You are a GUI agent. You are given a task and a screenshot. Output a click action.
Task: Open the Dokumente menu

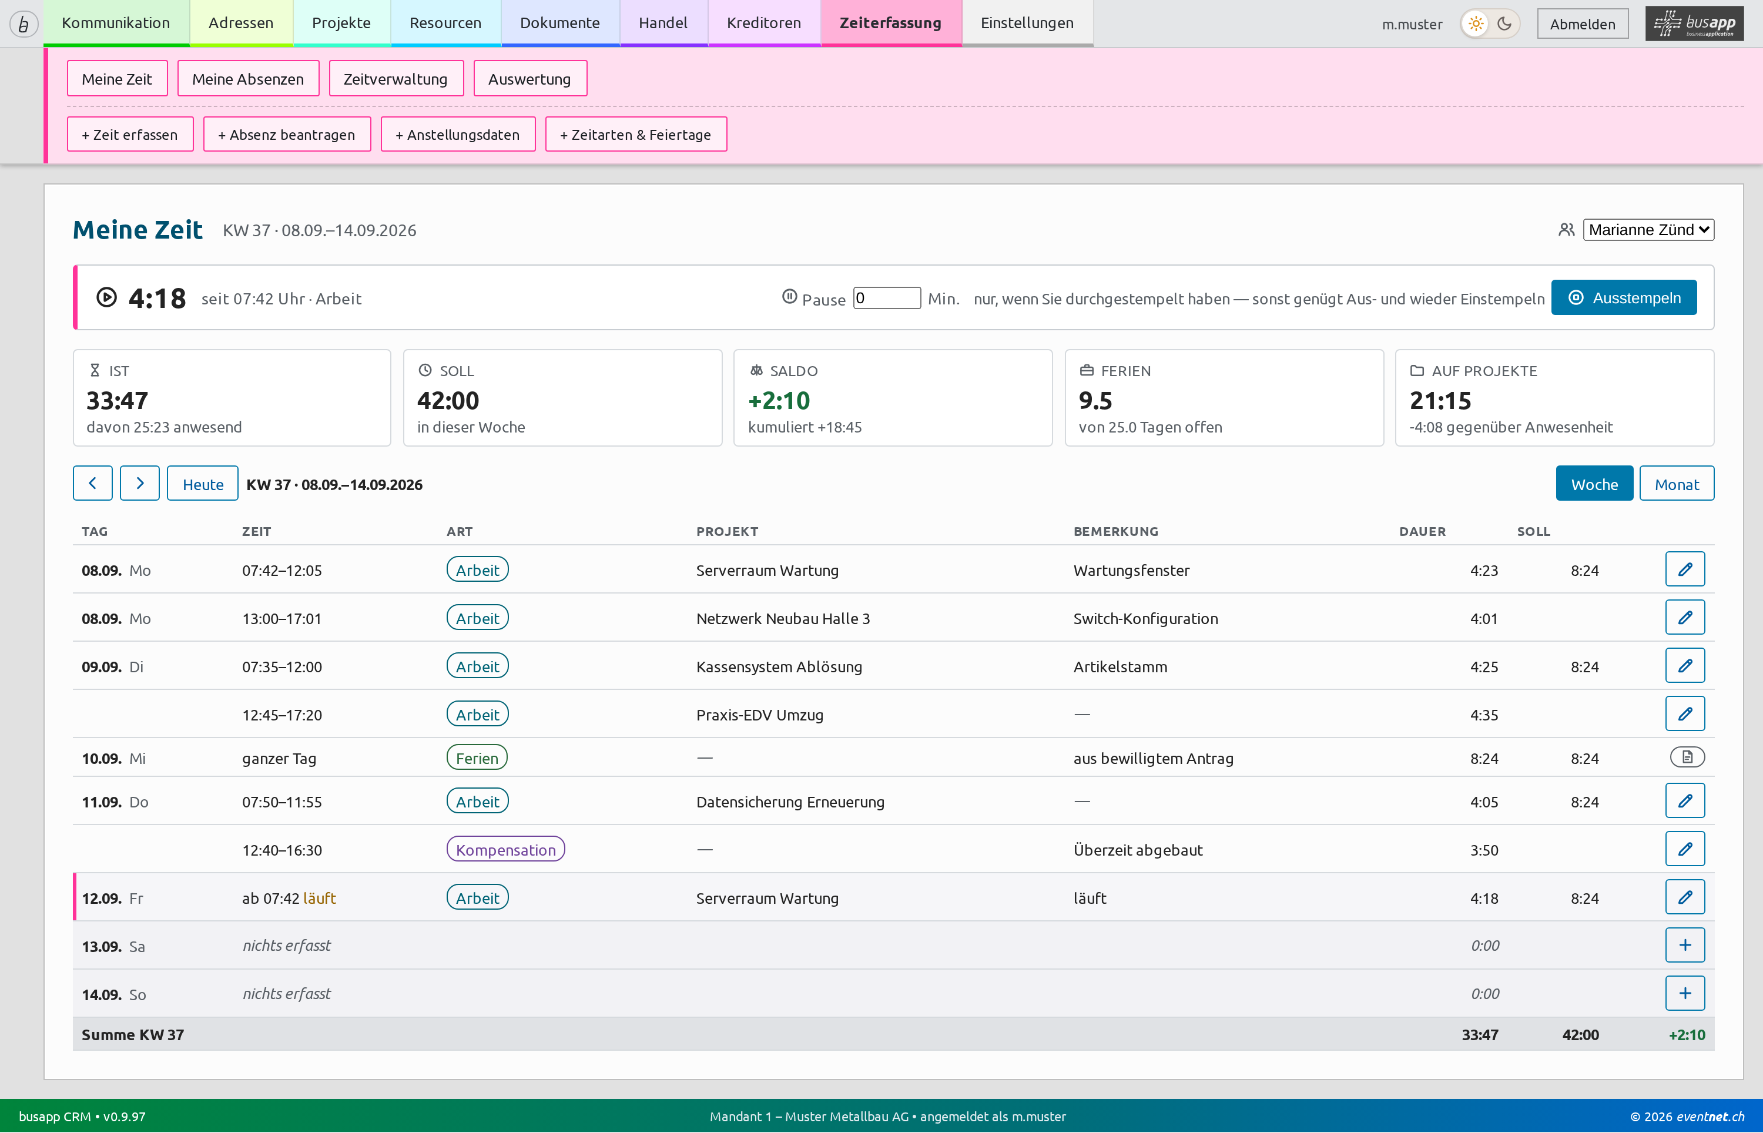[559, 23]
